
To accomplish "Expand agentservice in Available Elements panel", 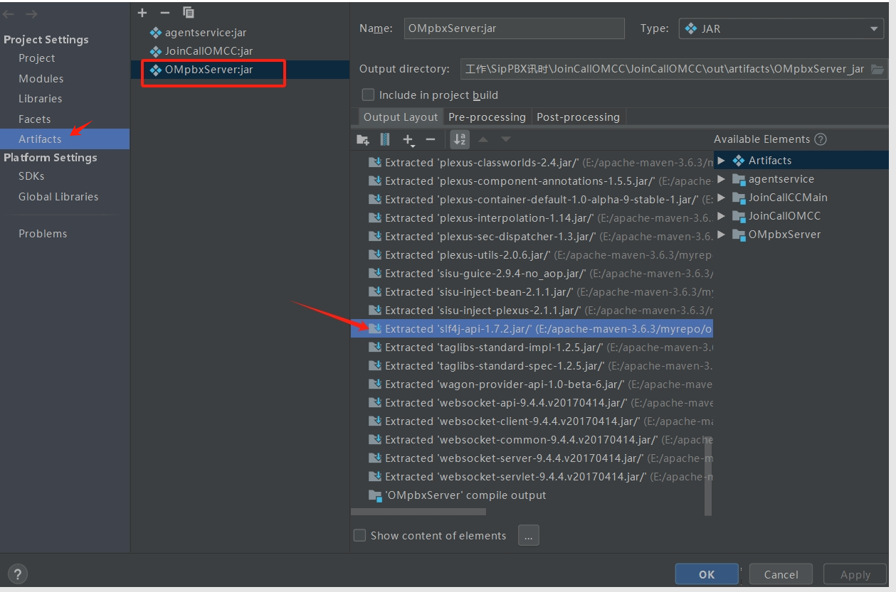I will [721, 178].
